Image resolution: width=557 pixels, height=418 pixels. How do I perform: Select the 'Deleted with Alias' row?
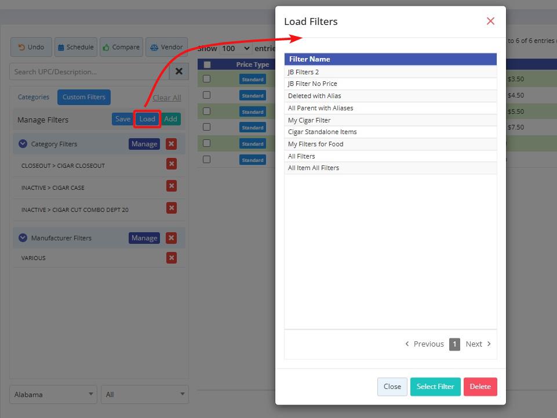(x=391, y=96)
